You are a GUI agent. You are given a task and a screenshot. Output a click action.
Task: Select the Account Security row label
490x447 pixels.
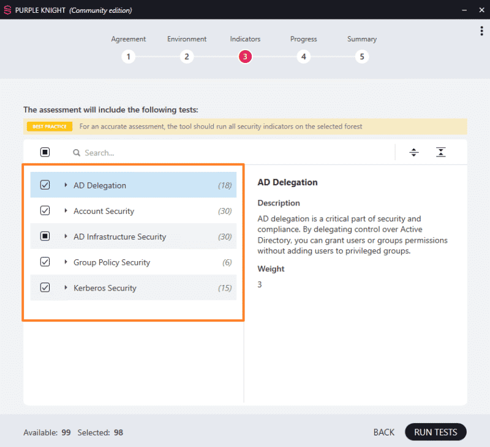(104, 211)
